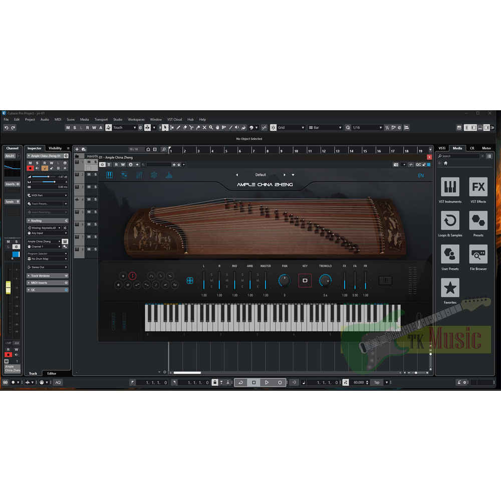Open User Presets tile
This screenshot has height=501, width=501.
[x=450, y=254]
